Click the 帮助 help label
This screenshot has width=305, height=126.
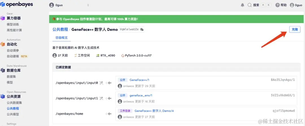[284, 5]
